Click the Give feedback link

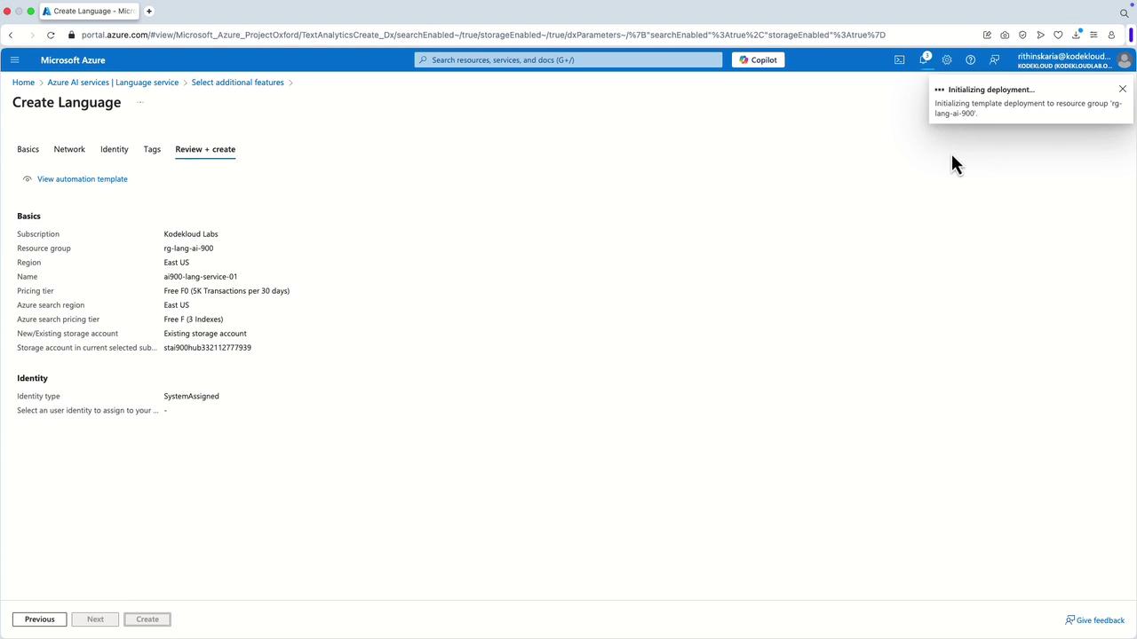pyautogui.click(x=1101, y=620)
